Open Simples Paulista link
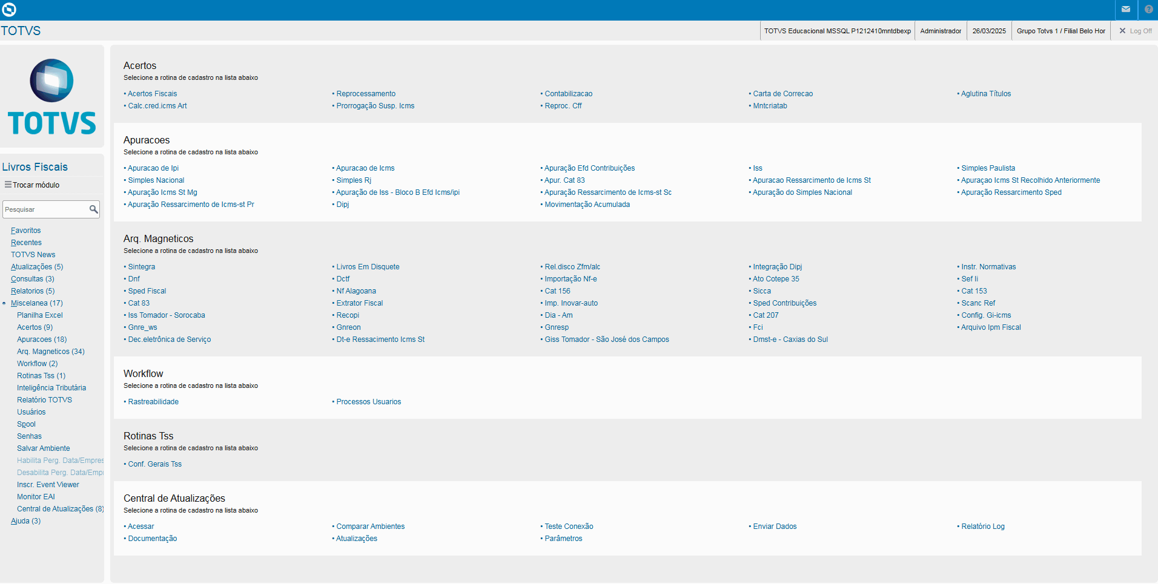The image size is (1158, 584). 988,168
